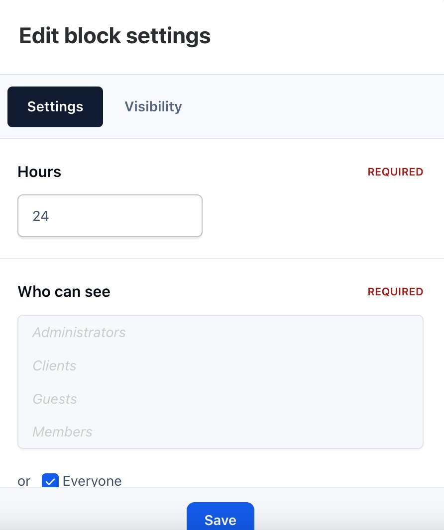Click the Everyone checkbox label text
Viewport: 444px width, 530px height.
[92, 481]
